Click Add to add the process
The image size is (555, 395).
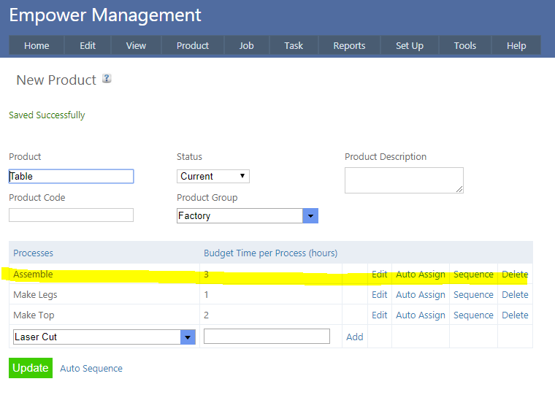point(354,337)
